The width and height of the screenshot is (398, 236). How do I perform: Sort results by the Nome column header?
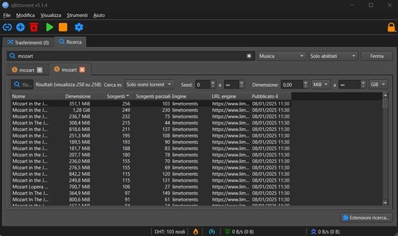[31, 96]
